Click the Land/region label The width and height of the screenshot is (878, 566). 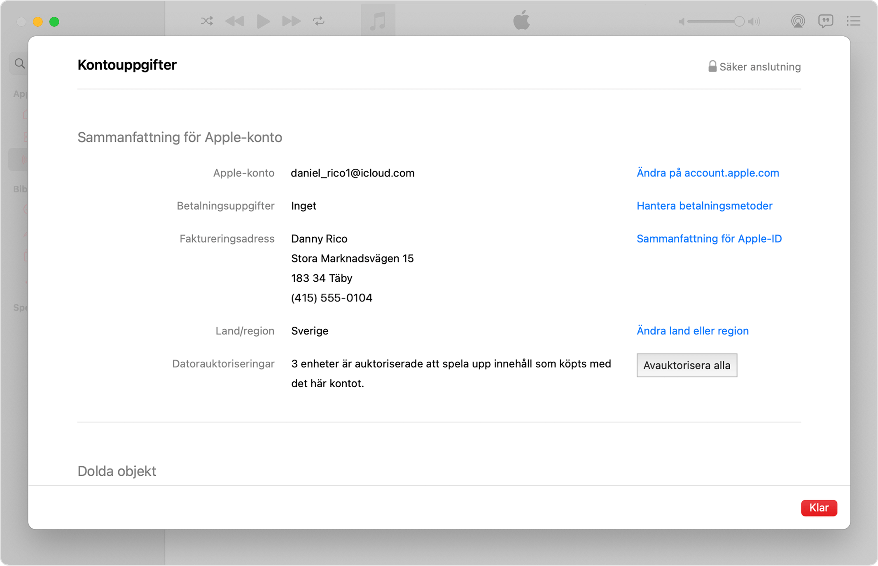(x=245, y=331)
